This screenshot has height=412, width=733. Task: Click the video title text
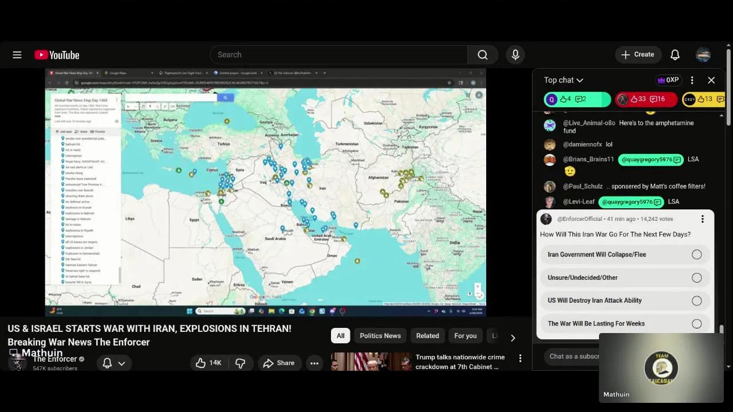tap(149, 335)
